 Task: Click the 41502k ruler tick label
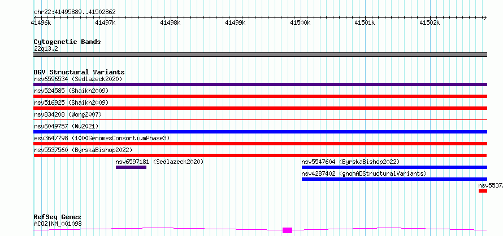click(x=430, y=23)
